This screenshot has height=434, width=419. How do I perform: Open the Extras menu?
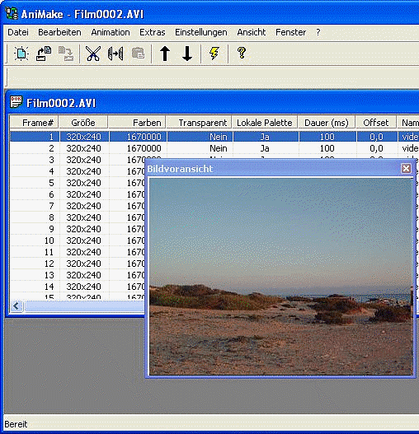[x=153, y=32]
